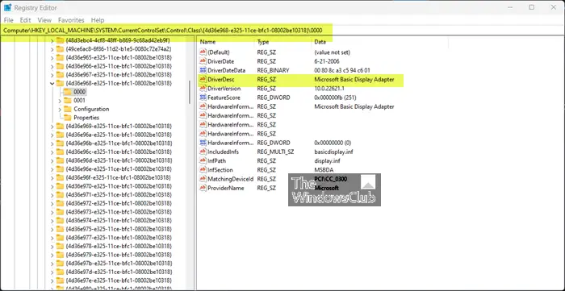Click the IncludedInfs multi-string value icon
Viewport: 565px width, 291px height.
(203, 152)
